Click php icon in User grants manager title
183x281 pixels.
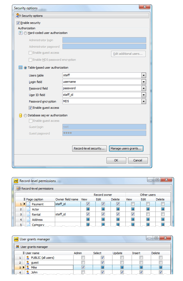coord(16,239)
